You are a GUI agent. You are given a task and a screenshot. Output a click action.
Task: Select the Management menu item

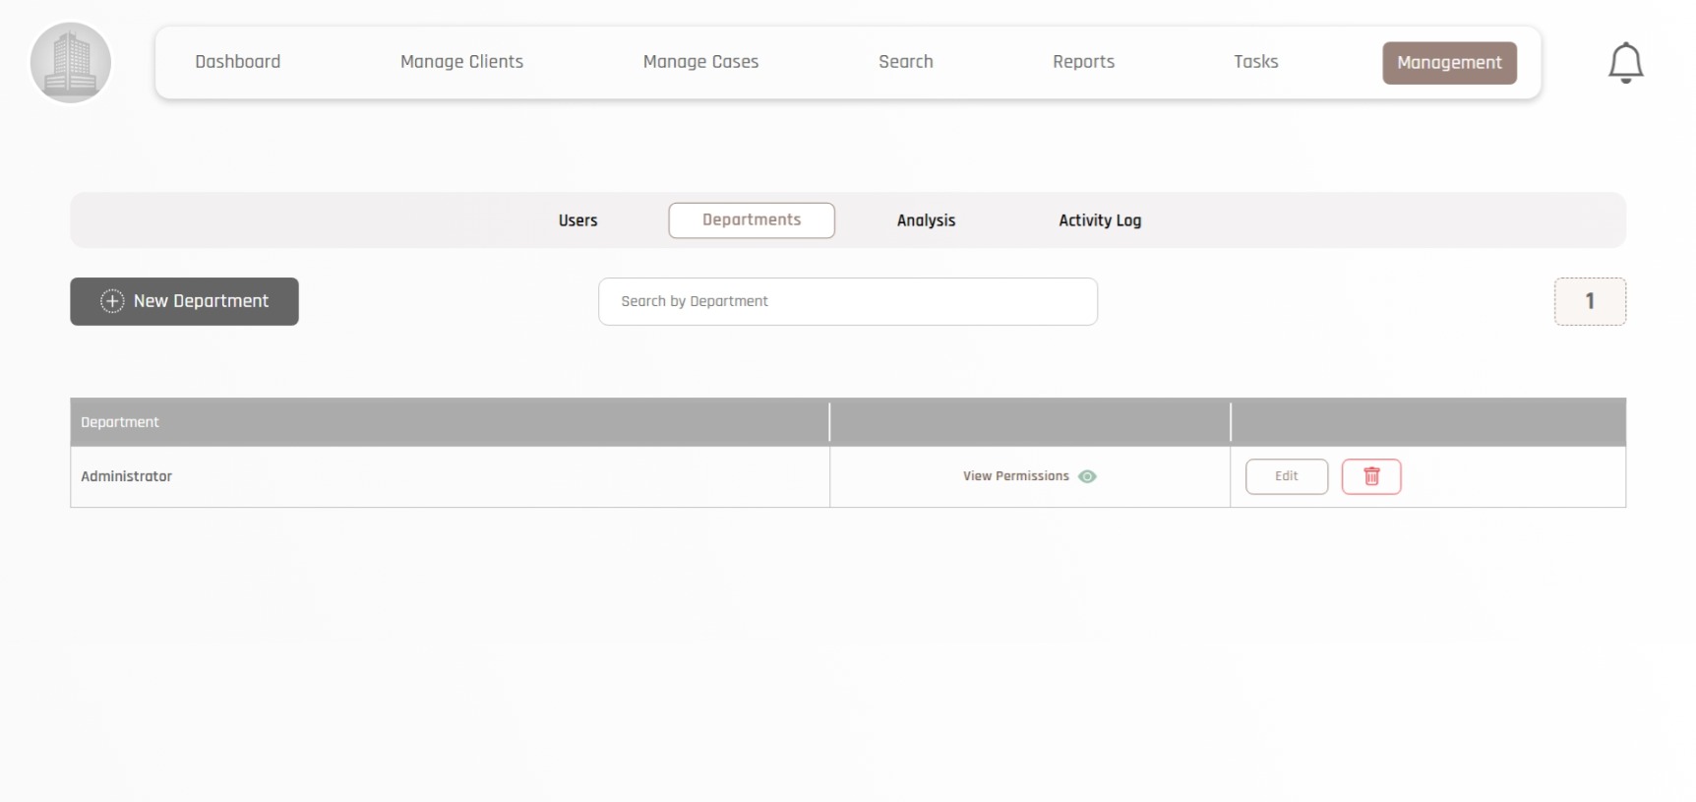(x=1449, y=63)
